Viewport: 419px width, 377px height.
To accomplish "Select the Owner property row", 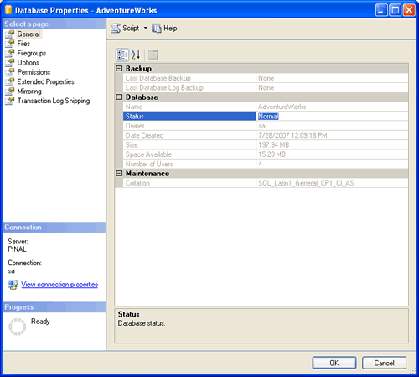I will (266, 126).
